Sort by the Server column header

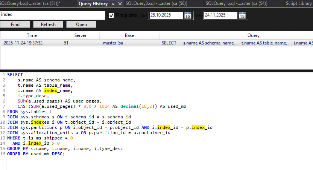coord(81,35)
